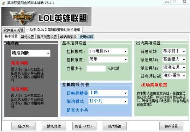Image resolution: width=190 pixels, height=132 pixels.
Task: Click the first red 精准判断 heading
Action: coord(20,63)
